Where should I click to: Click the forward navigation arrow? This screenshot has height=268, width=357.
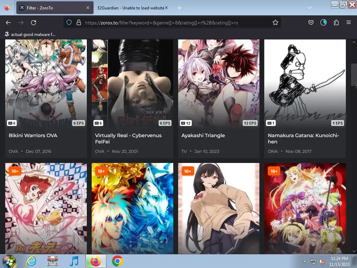pyautogui.click(x=21, y=23)
